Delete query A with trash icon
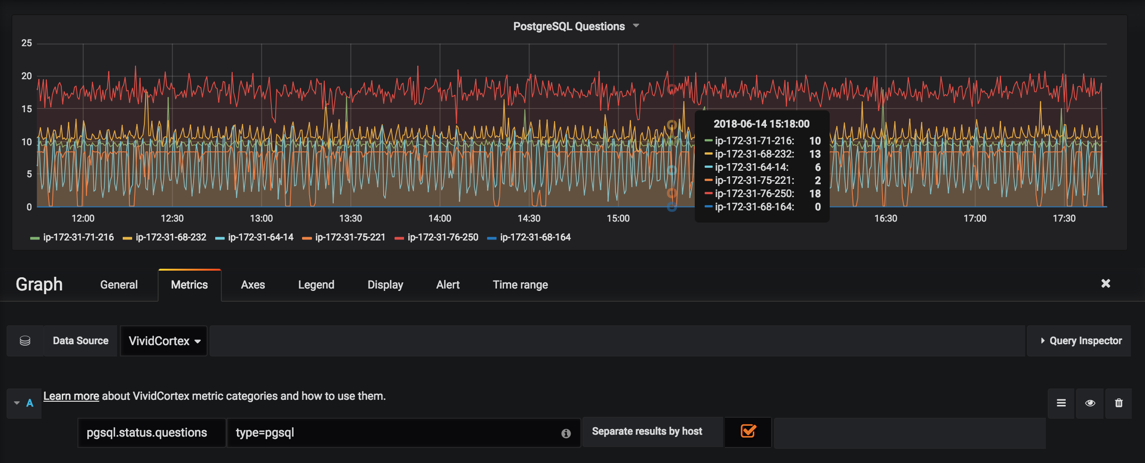The image size is (1145, 463). click(1119, 403)
